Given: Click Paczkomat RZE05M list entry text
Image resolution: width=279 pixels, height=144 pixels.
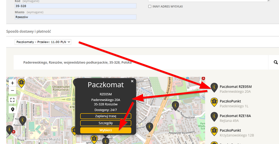Looking at the screenshot, I should coord(236,89).
